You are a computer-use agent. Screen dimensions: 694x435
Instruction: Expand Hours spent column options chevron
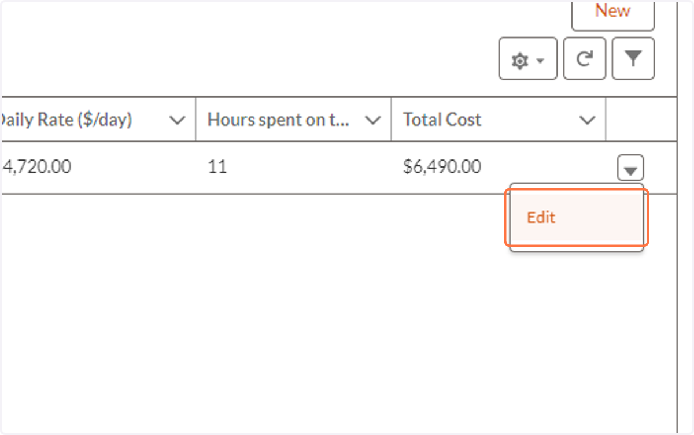pyautogui.click(x=374, y=120)
